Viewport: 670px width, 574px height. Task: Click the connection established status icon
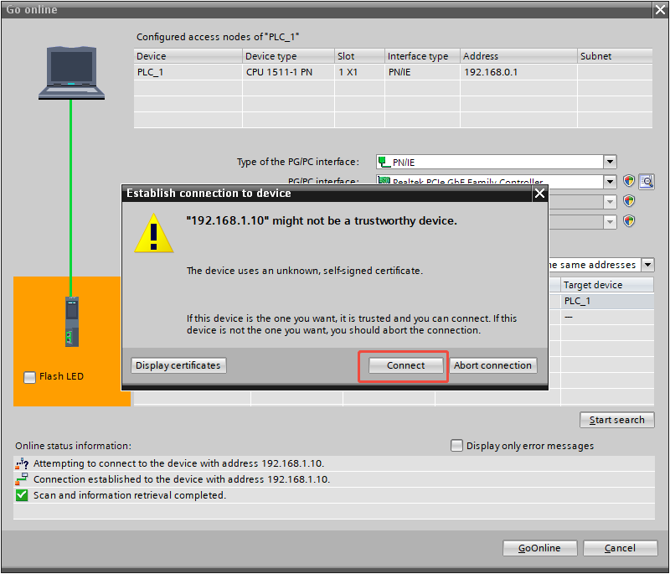(x=22, y=479)
